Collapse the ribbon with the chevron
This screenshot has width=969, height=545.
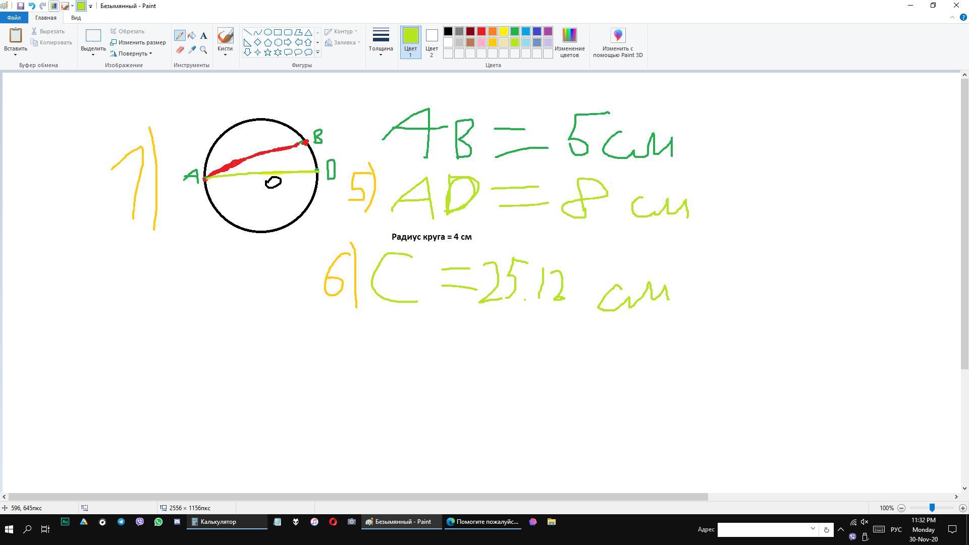pos(952,17)
